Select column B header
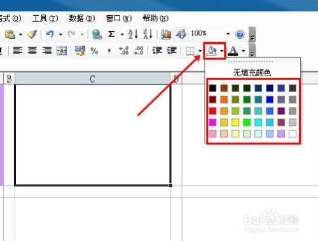The width and height of the screenshot is (318, 241). click(9, 79)
